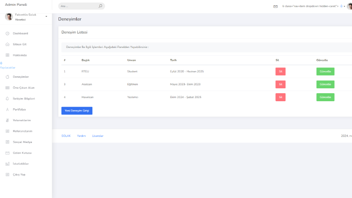Open the SOLAK footer link
352x198 pixels.
(66, 136)
